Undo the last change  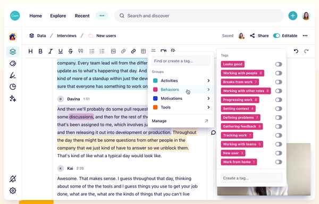[296, 51]
